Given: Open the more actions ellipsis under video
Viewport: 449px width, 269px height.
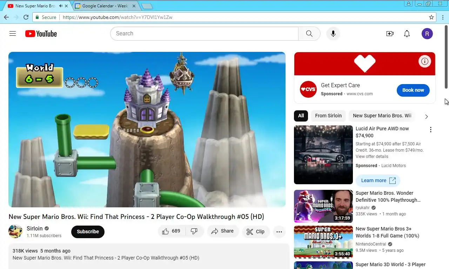Looking at the screenshot, I should pos(279,232).
